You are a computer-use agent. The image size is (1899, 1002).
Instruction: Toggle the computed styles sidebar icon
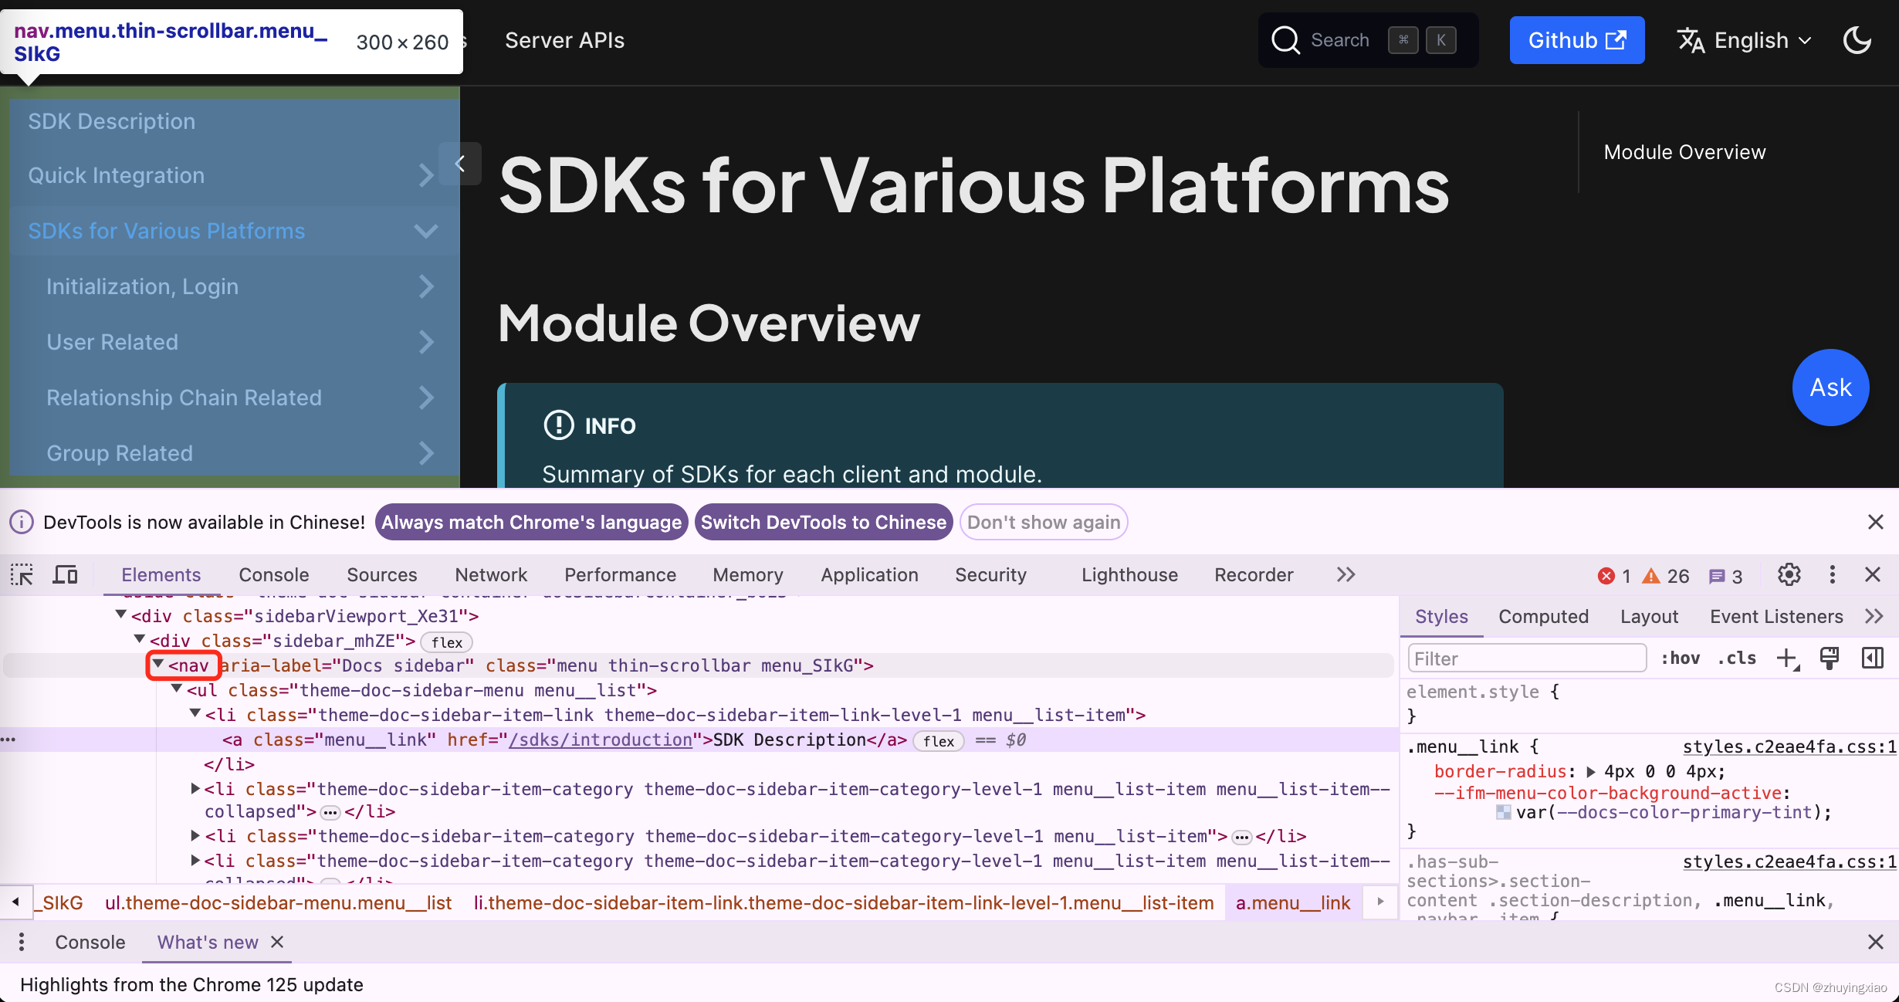point(1872,658)
